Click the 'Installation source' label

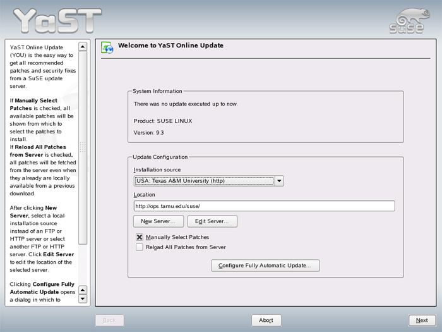157,169
